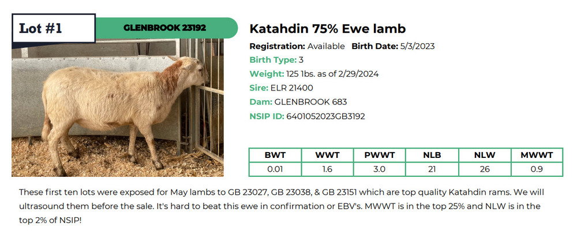Select the NLW value 26 cell
Image resolution: width=577 pixels, height=242 pixels.
coord(484,169)
